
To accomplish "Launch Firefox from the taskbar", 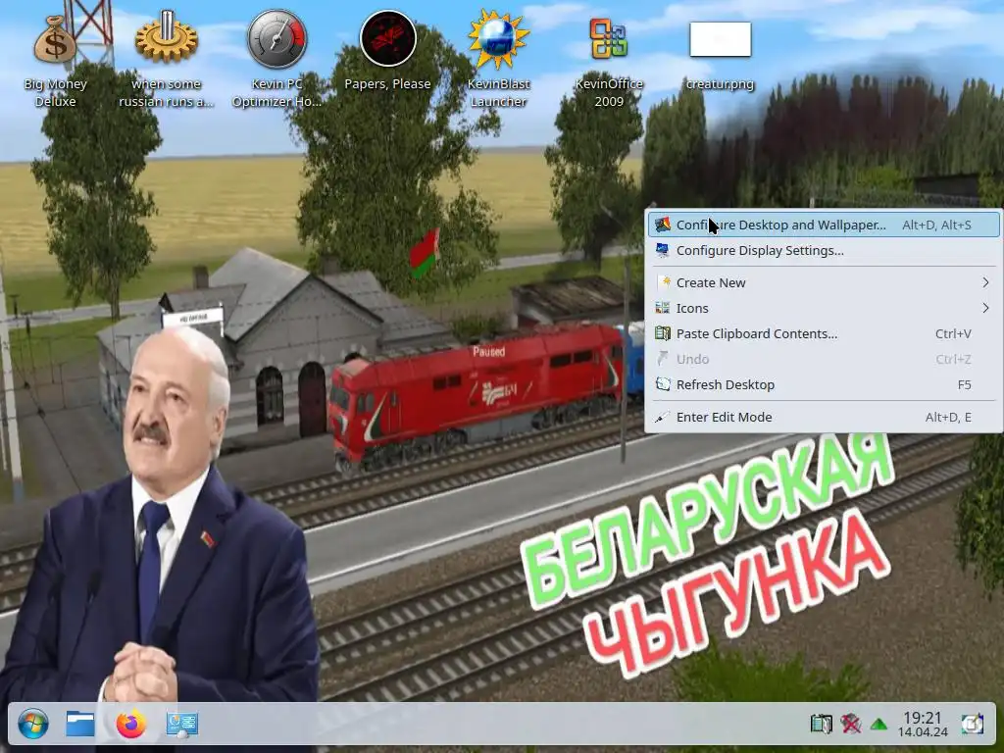I will click(131, 725).
